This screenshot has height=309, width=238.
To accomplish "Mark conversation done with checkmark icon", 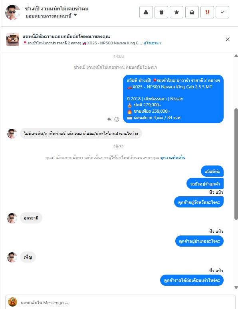I will [222, 12].
